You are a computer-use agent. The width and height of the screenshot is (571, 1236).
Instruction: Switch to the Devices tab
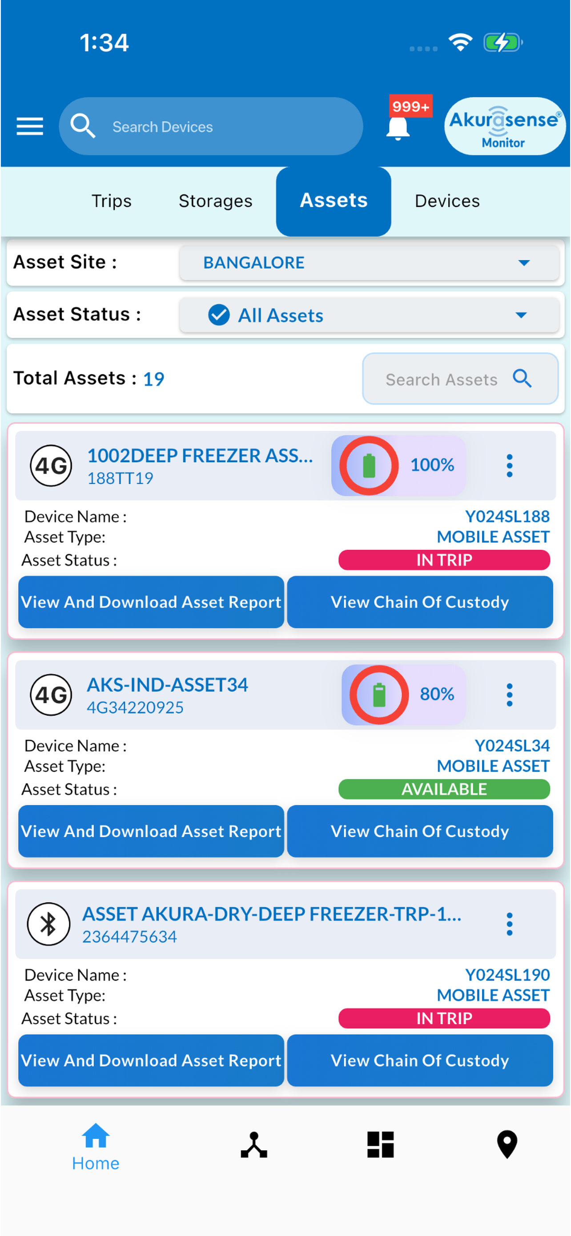point(447,201)
